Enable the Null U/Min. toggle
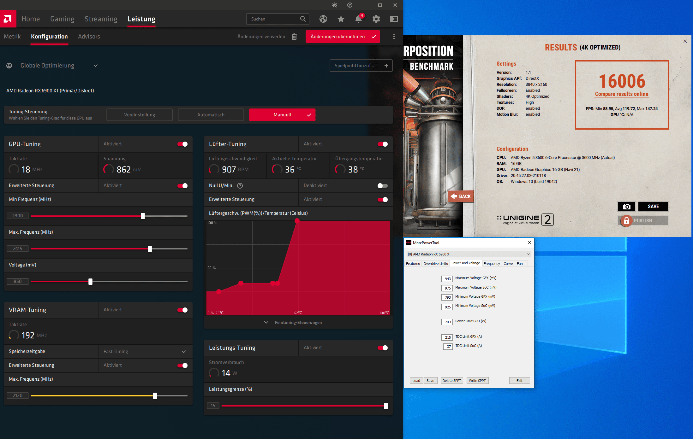693x439 pixels. pyautogui.click(x=382, y=186)
